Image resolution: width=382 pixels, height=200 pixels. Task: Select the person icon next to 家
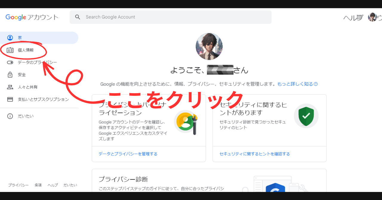[10, 38]
